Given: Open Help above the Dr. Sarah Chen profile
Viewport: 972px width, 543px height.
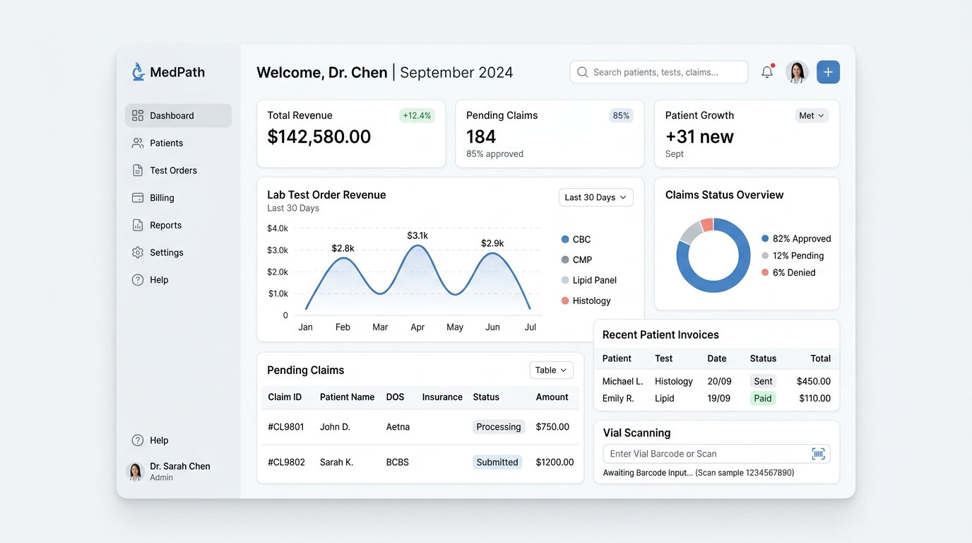Looking at the screenshot, I should coord(178,440).
